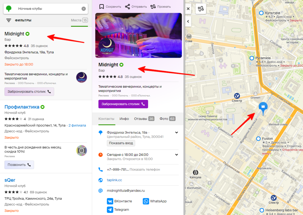Click Показать вход button

point(121,143)
